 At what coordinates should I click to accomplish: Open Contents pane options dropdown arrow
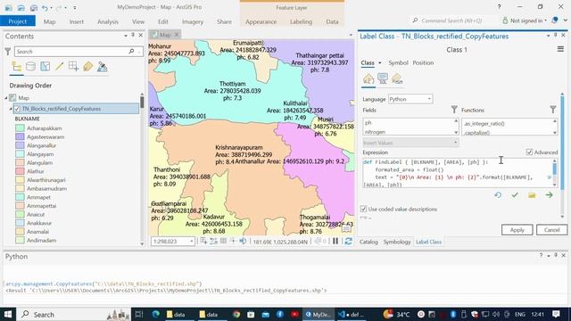tap(126, 36)
